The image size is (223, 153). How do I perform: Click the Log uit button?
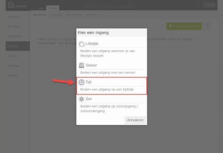(209, 5)
